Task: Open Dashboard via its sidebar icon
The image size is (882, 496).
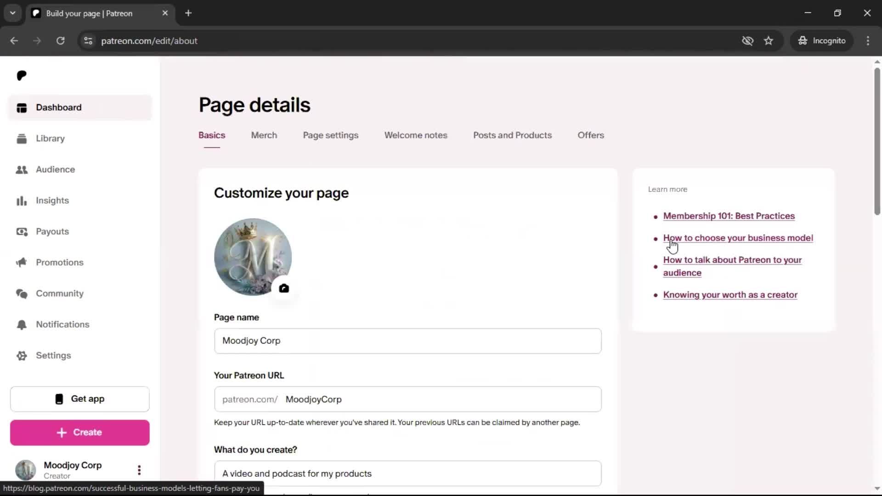Action: (22, 108)
